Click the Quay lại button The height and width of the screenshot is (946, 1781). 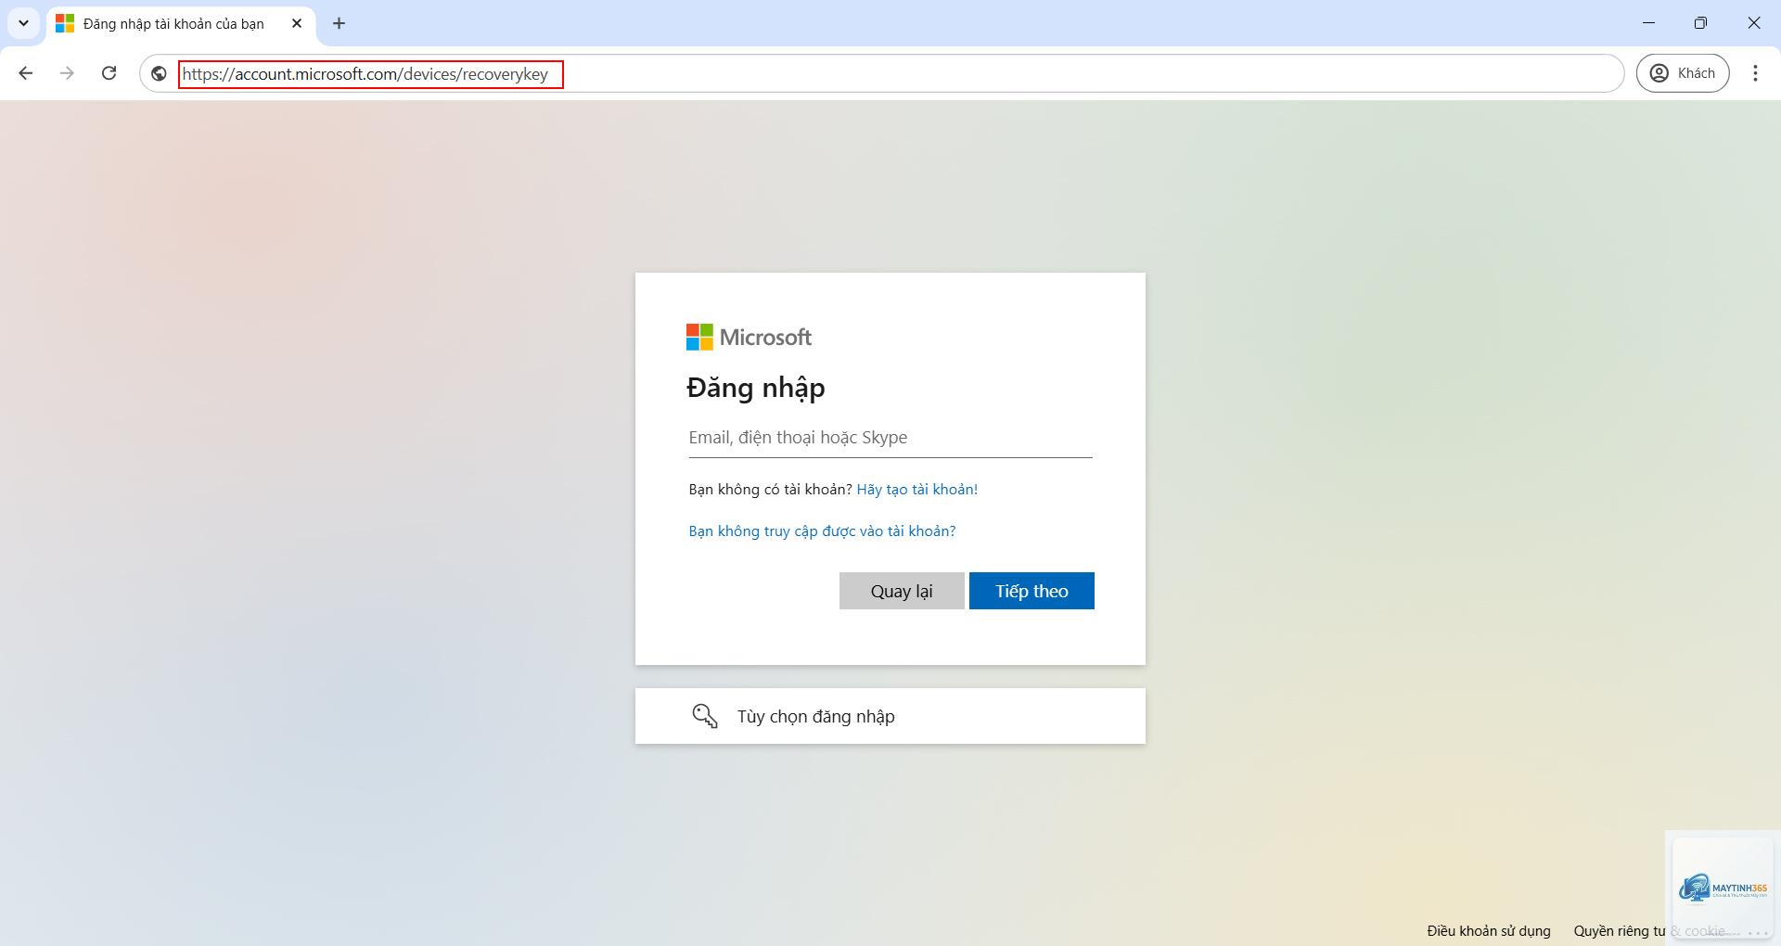point(902,591)
